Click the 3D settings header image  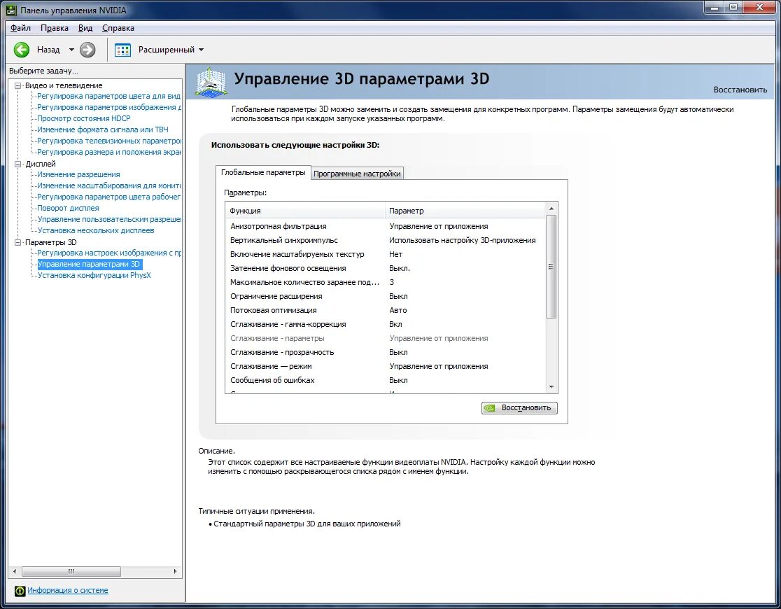[x=211, y=81]
